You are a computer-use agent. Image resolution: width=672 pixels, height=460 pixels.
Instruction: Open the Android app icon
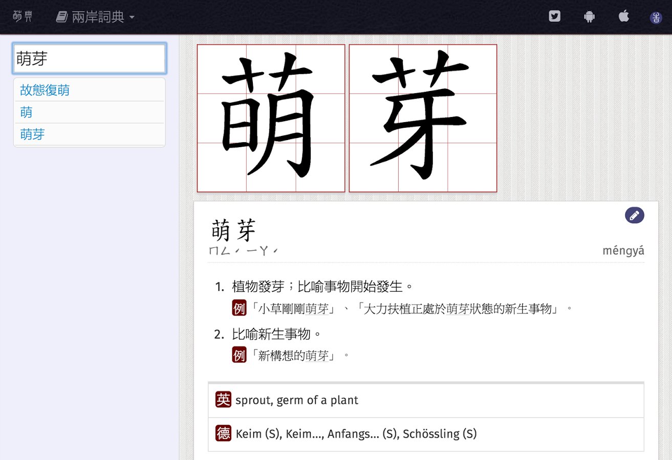tap(589, 17)
